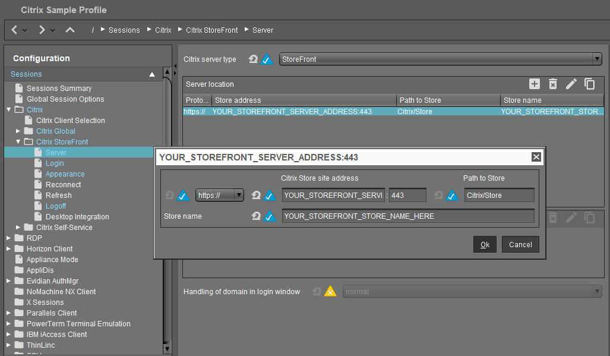Add a new server location entry

click(535, 84)
